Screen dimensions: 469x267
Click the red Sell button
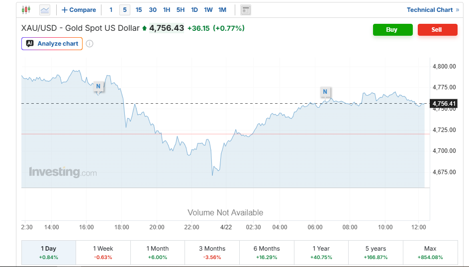pos(437,30)
